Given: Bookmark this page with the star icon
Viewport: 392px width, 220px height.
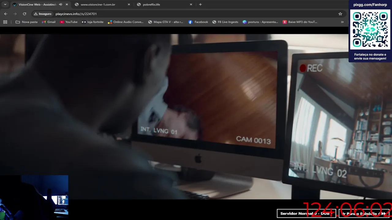Looking at the screenshot, I should 340,14.
